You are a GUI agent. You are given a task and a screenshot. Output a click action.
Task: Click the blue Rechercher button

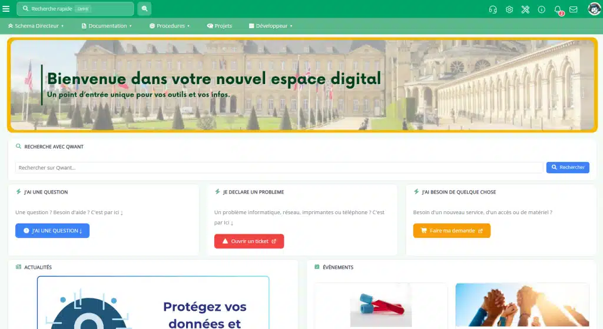(x=568, y=168)
